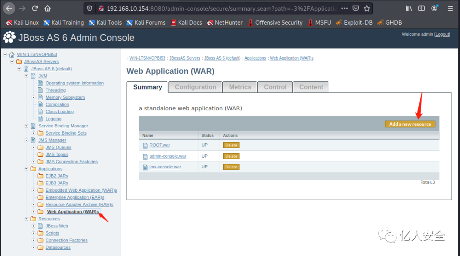Open the ROOT.war link in table
This screenshot has width=460, height=256.
point(160,145)
